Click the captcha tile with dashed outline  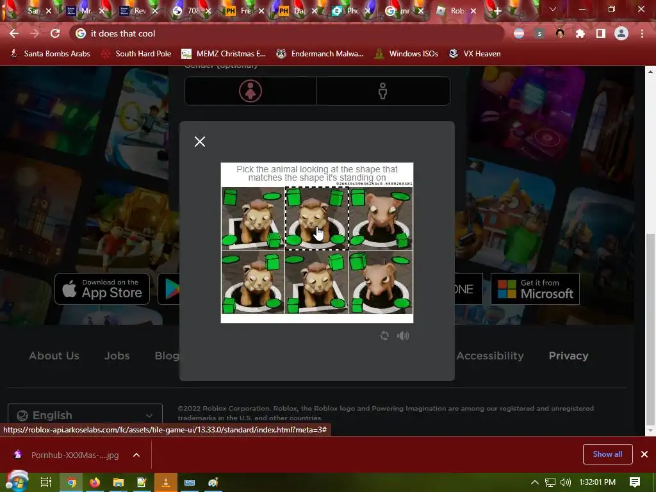tap(316, 218)
